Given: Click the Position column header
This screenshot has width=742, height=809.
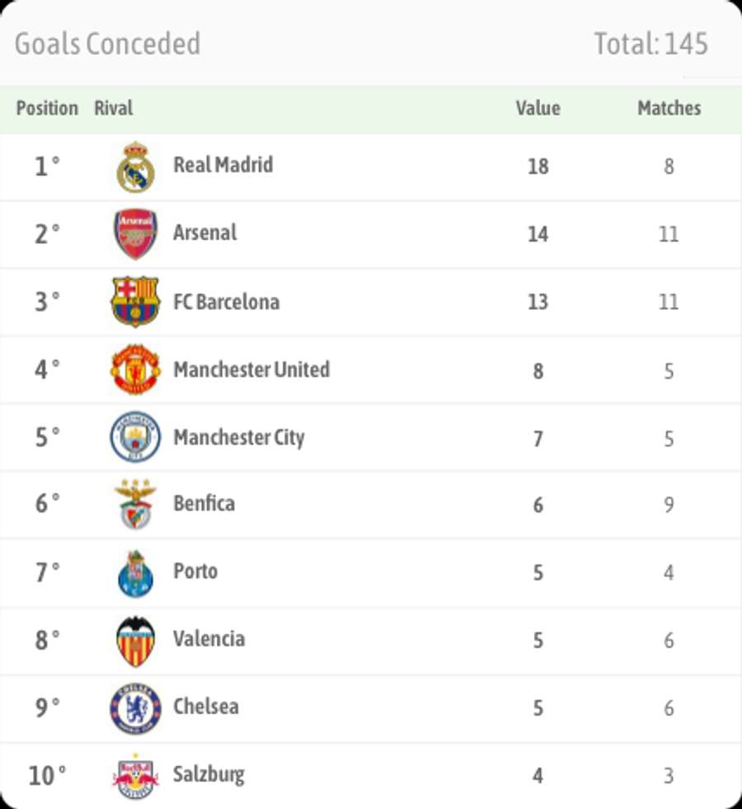Looking at the screenshot, I should pyautogui.click(x=48, y=107).
